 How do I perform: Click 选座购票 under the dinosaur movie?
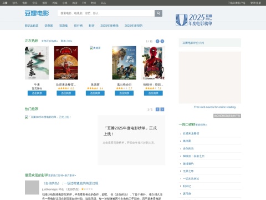click(x=124, y=93)
